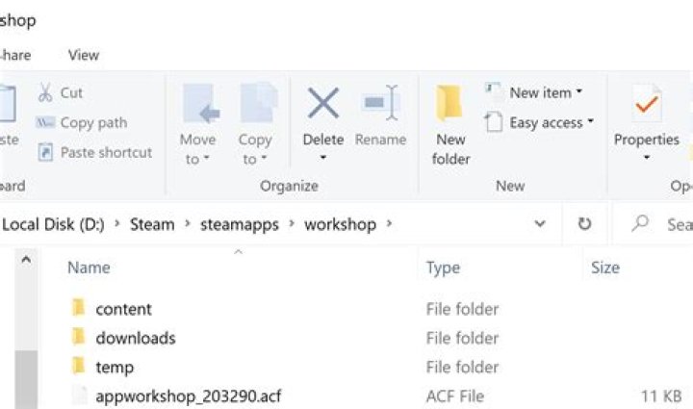Open the View ribbon tab
Image resolution: width=693 pixels, height=409 pixels.
[x=84, y=55]
